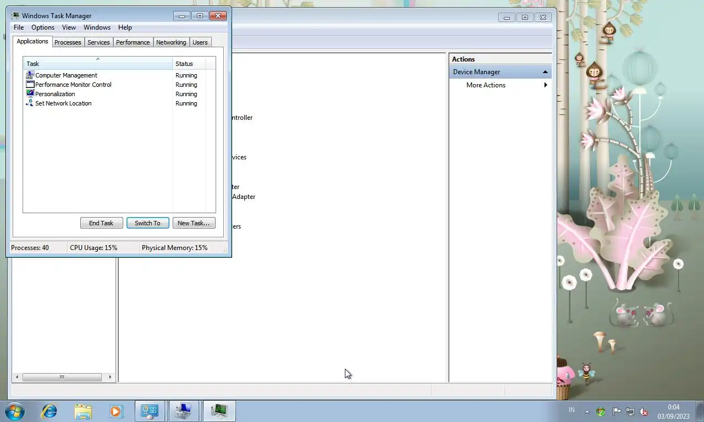Minimize the Computer Management window
Image resolution: width=704 pixels, height=422 pixels.
point(507,18)
